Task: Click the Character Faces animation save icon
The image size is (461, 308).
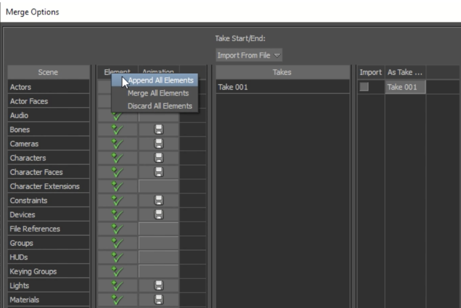Action: coord(158,172)
